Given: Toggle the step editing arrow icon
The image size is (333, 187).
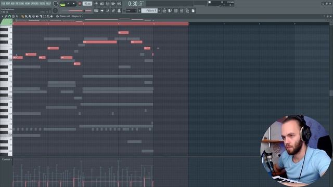Looking at the screenshot, I should click(102, 10).
